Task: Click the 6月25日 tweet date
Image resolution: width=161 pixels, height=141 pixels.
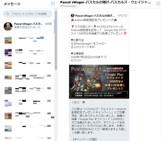Action: pyautogui.click(x=122, y=16)
